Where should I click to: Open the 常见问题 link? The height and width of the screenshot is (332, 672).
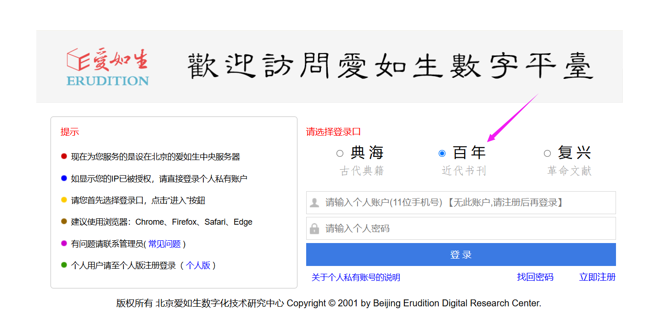pos(164,244)
